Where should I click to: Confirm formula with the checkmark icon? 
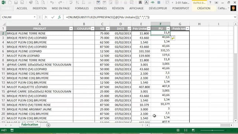[x=53, y=17]
